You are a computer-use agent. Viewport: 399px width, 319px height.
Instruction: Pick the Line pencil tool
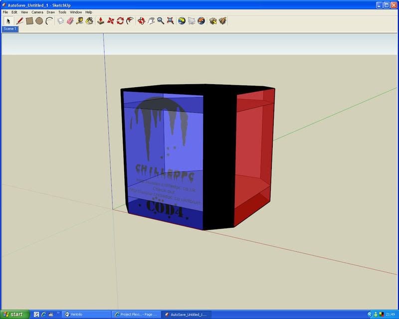[x=20, y=21]
